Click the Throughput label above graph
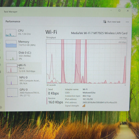 pos(51,37)
